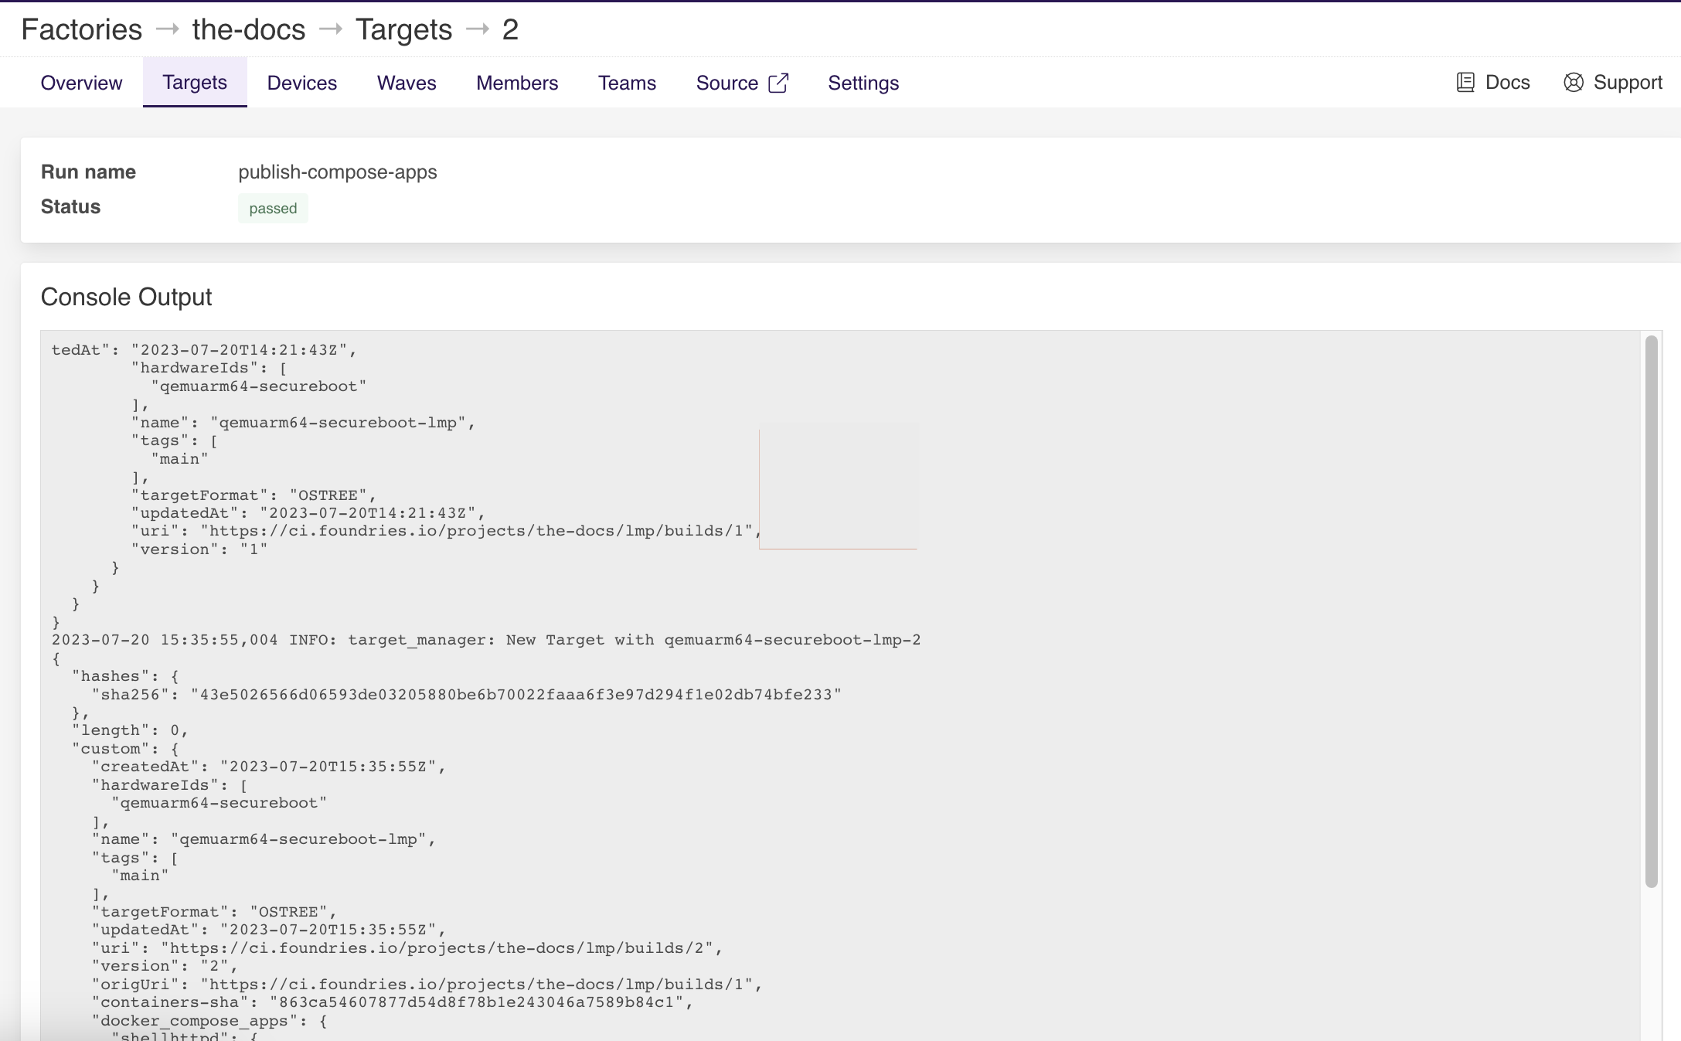1681x1041 pixels.
Task: Click the Targets breadcrumb link
Action: pyautogui.click(x=403, y=29)
